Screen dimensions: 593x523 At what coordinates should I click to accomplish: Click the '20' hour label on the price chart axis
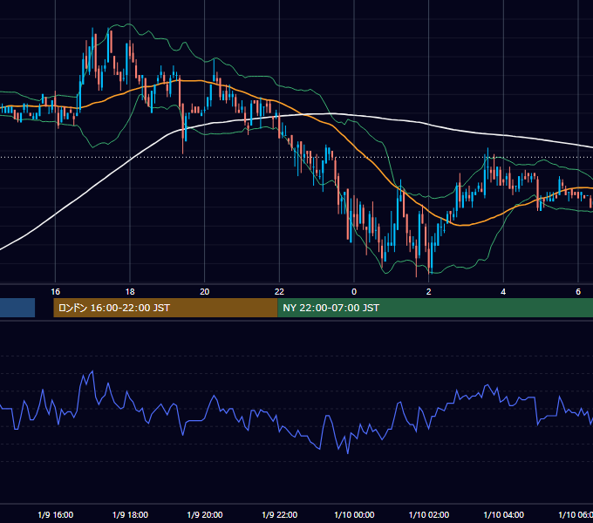[x=204, y=292]
